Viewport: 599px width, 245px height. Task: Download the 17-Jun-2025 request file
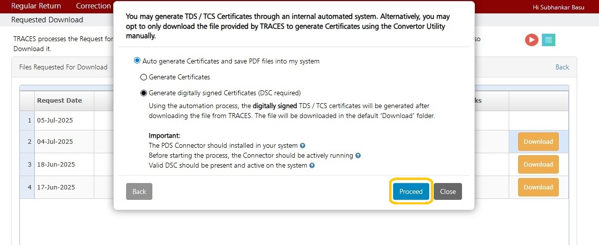point(538,187)
